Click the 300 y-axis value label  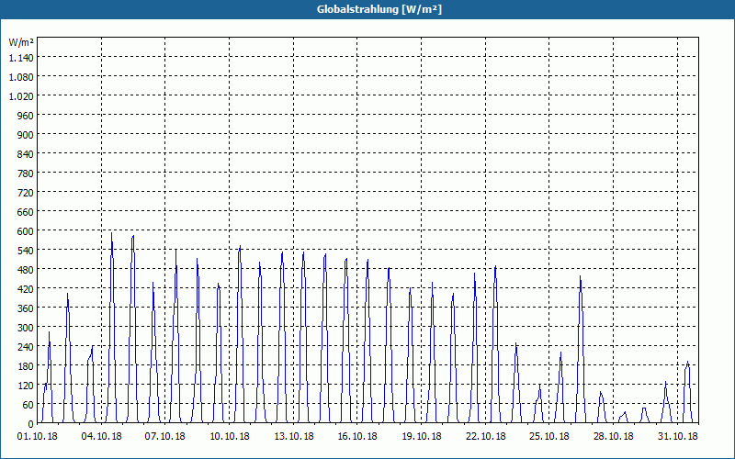pos(25,328)
